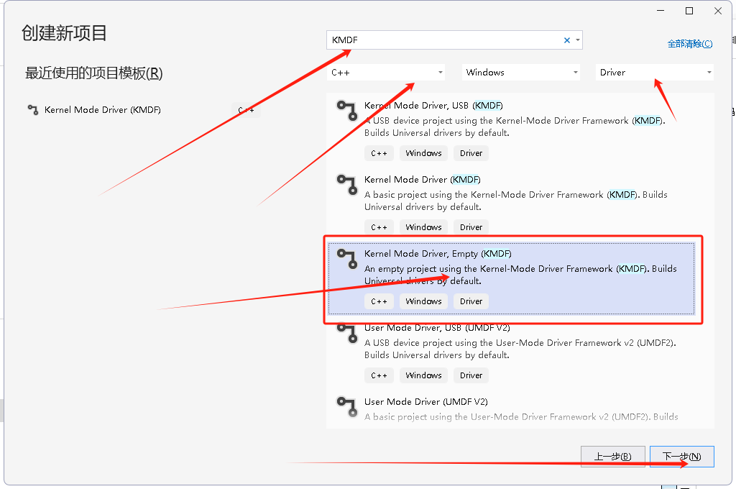
Task: Click the 最近使用的项目模板(R) heading
Action: tap(94, 73)
